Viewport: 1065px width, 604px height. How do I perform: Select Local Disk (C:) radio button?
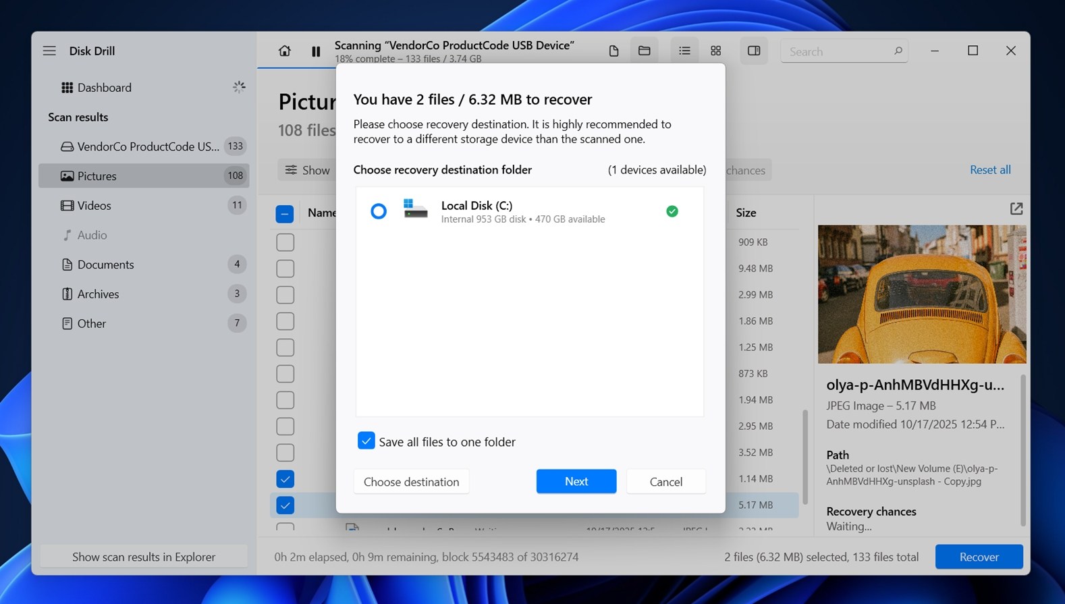(379, 211)
